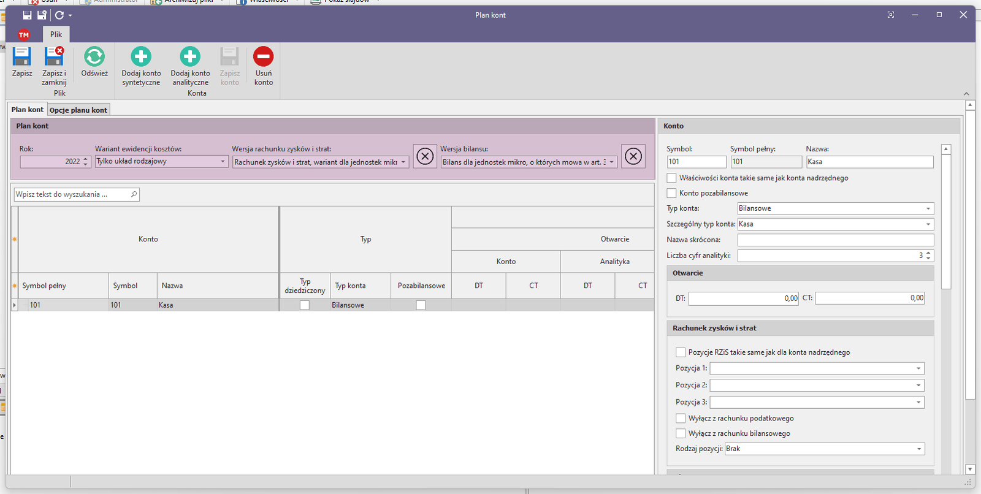Increase the Liczba cyfr analityki value
The image size is (981, 494).
tap(929, 253)
